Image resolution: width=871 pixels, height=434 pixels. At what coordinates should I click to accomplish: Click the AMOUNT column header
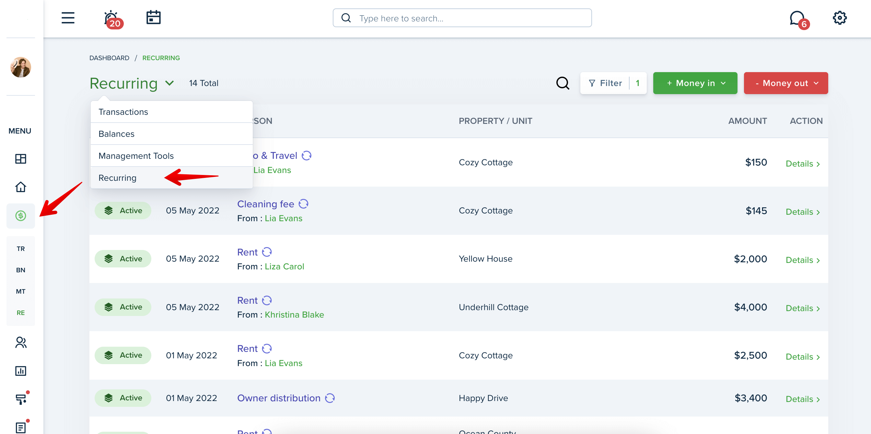pyautogui.click(x=747, y=121)
